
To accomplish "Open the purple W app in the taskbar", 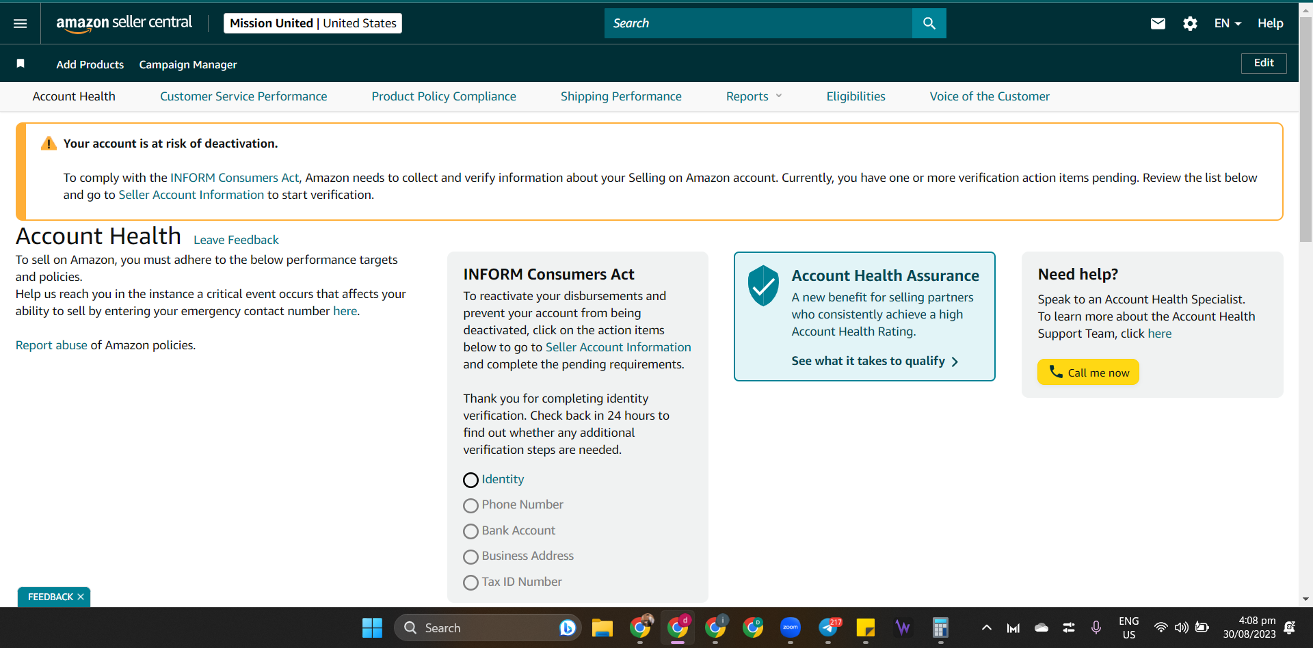I will tap(903, 627).
